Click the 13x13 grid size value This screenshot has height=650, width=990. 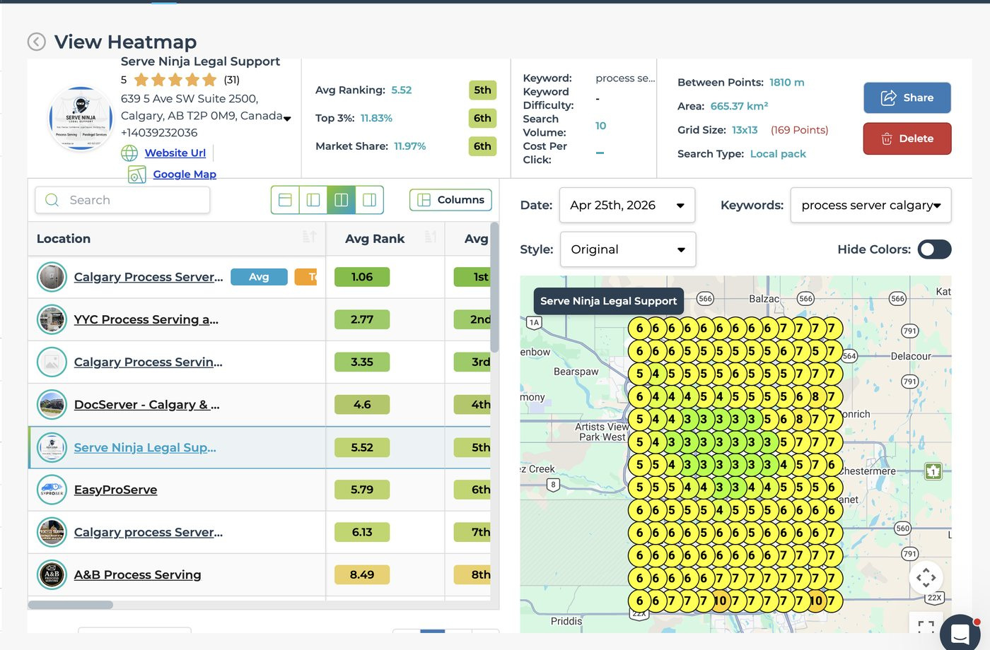point(745,130)
